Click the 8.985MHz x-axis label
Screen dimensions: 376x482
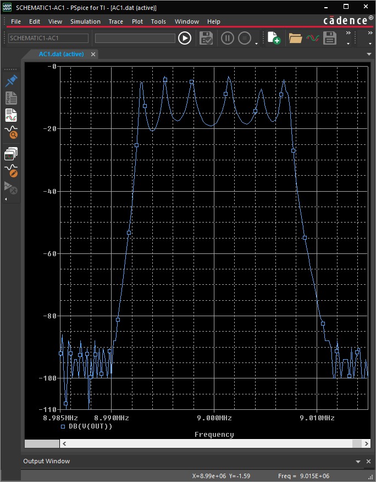tap(60, 418)
